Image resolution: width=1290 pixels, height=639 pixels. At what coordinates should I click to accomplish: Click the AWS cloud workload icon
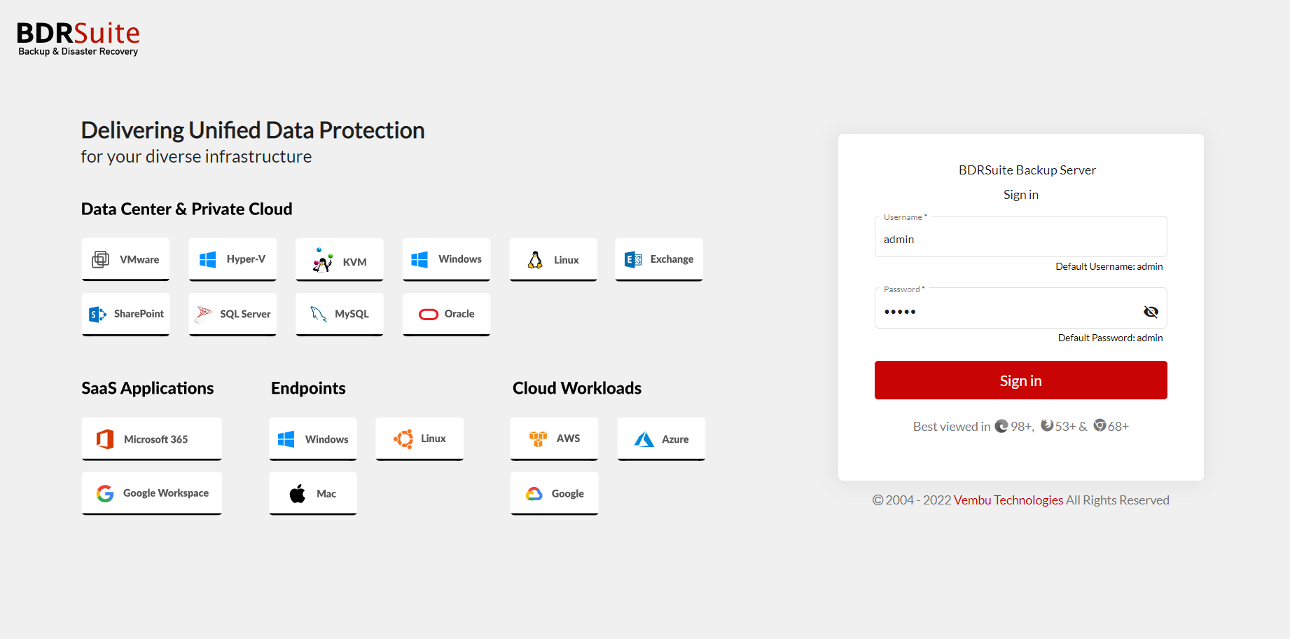point(538,439)
